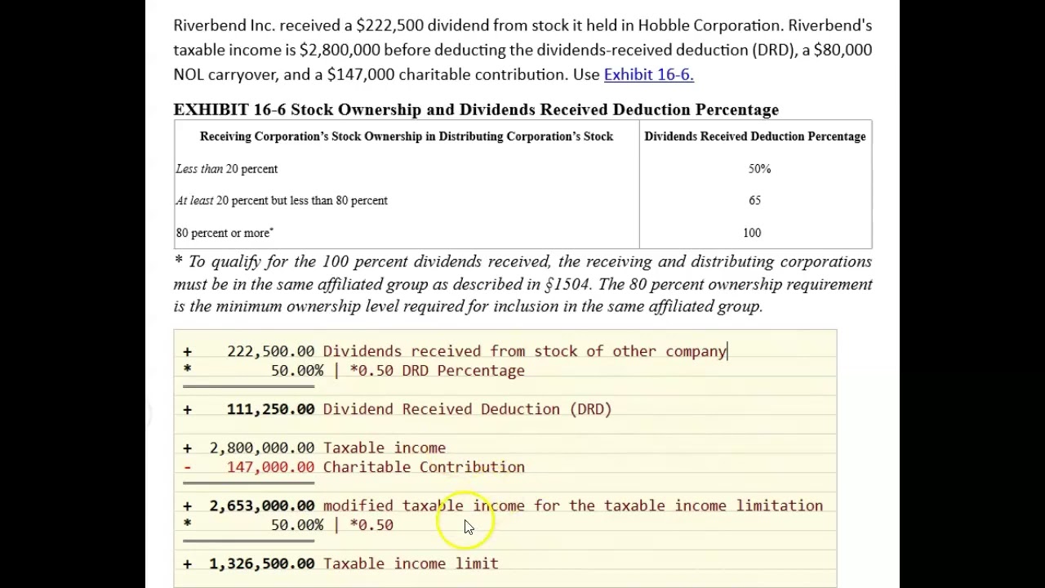
Task: Click the 222,500.00 dividends received value
Action: pyautogui.click(x=270, y=351)
